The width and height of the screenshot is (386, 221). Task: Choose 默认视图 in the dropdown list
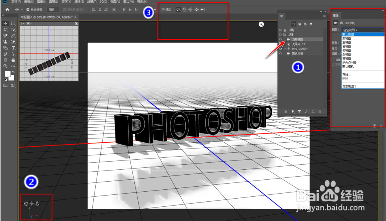click(363, 35)
